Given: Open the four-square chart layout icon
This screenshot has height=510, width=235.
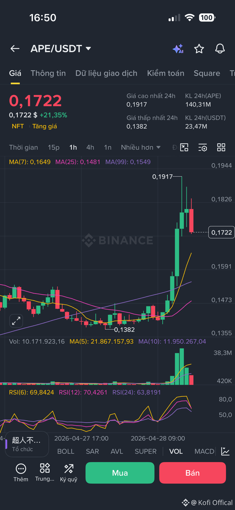Looking at the screenshot, I should (x=221, y=147).
